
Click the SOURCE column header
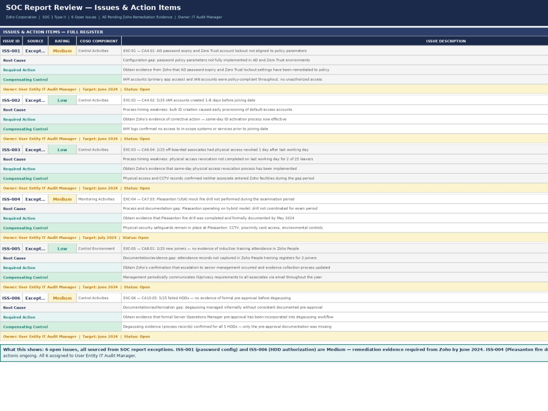[35, 41]
